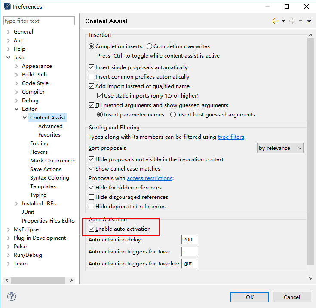Open the Sort proposals by relevance dropdown

point(280,148)
